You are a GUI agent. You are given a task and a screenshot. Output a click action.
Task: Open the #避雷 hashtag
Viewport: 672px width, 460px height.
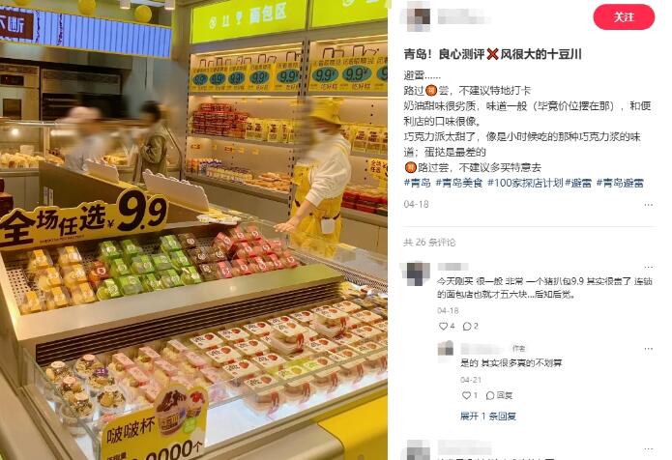pyautogui.click(x=578, y=183)
